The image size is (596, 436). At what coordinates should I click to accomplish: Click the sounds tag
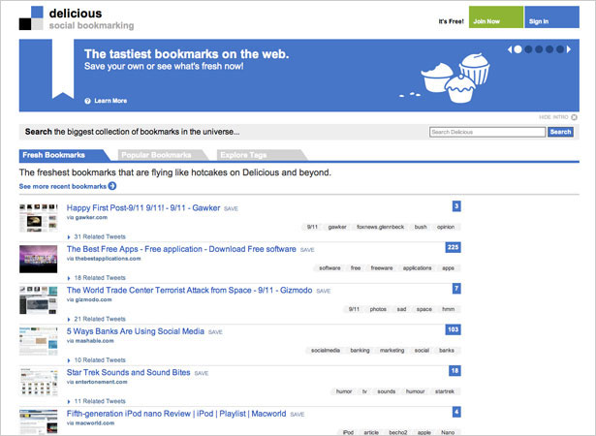point(386,391)
